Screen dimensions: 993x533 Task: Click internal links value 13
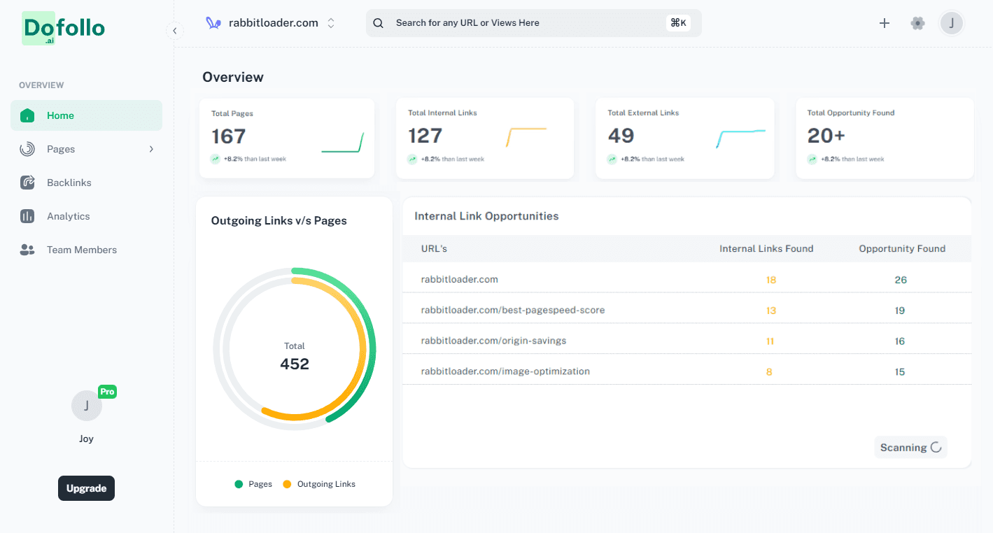pyautogui.click(x=771, y=311)
